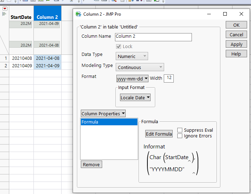Click the Column Name text field
Viewport: 251px width, 194px height.
point(153,37)
